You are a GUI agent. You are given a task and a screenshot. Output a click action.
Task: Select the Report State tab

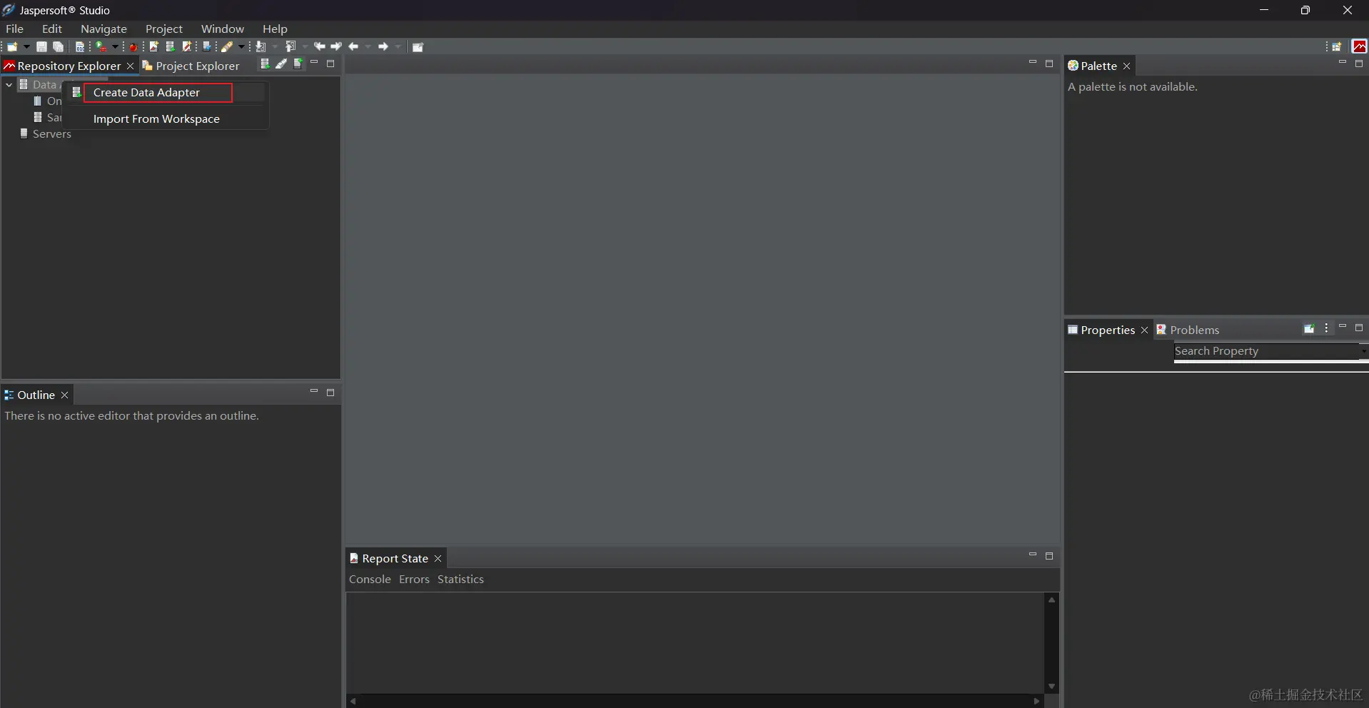pyautogui.click(x=388, y=558)
